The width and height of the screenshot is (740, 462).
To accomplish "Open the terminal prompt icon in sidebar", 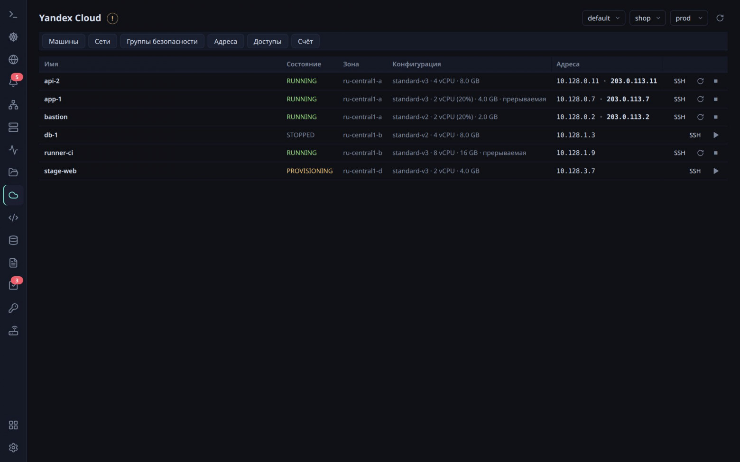I will tap(13, 14).
